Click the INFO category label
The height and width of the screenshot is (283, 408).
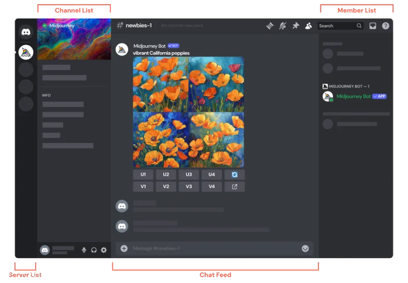click(x=46, y=96)
